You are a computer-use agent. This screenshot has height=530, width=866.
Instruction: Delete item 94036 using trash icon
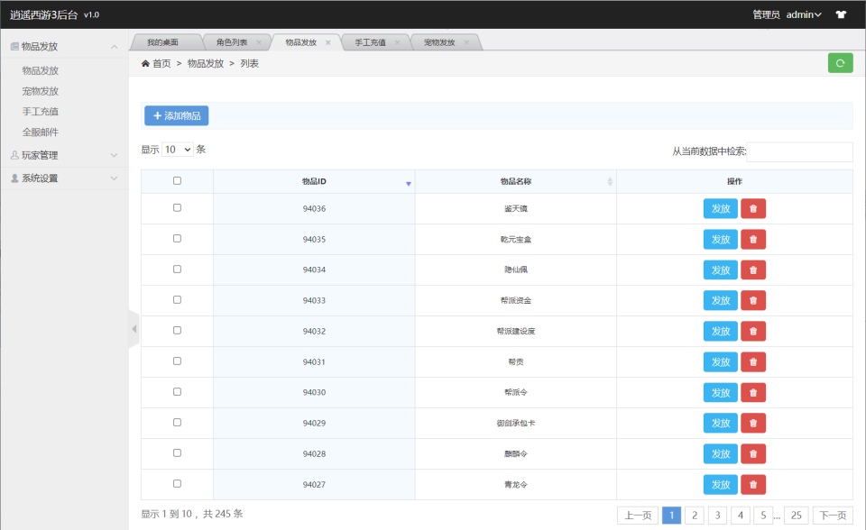point(753,209)
